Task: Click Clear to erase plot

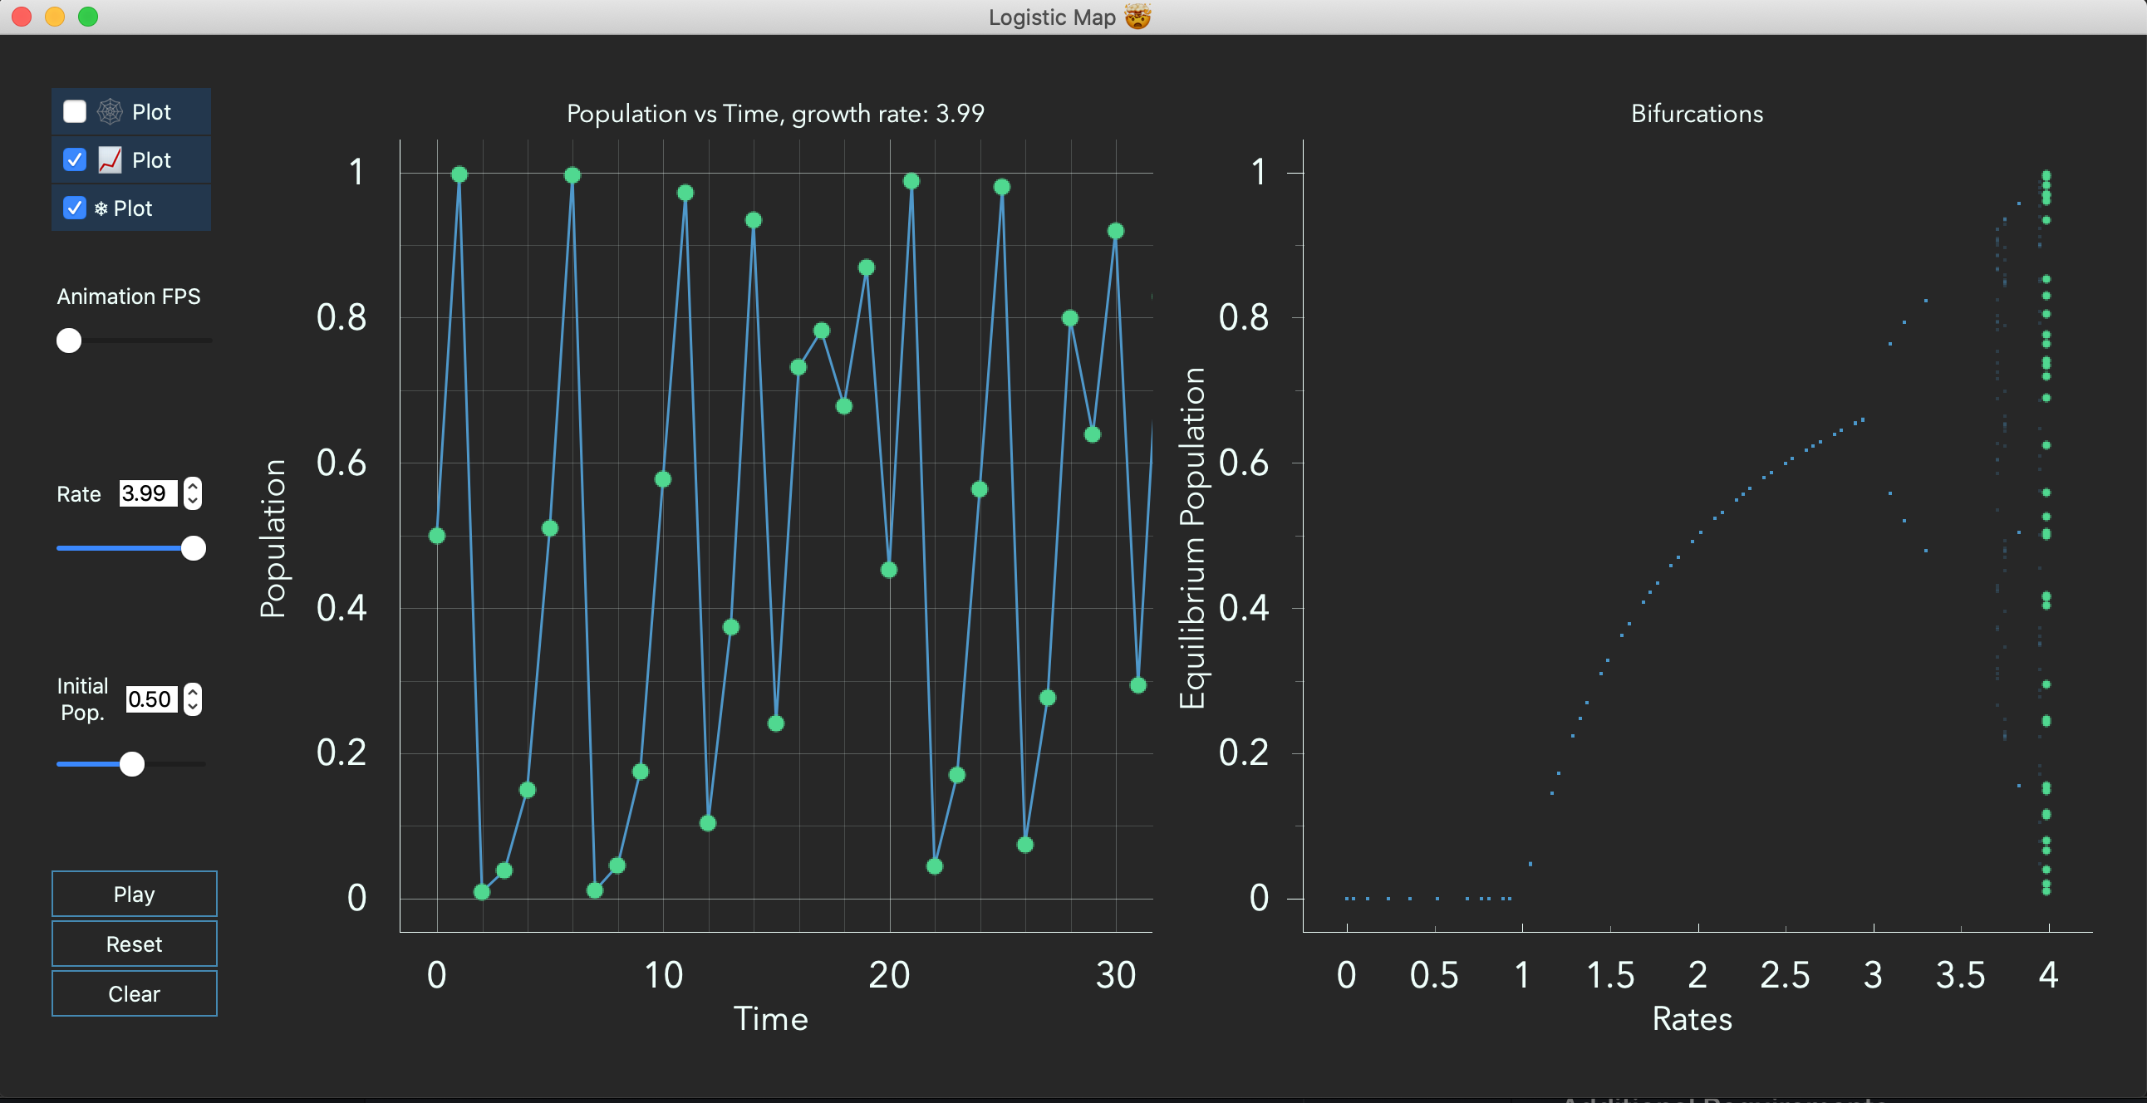Action: point(135,995)
